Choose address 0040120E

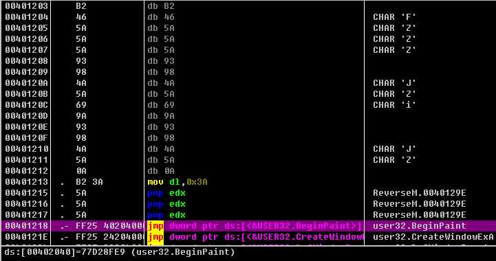point(27,127)
